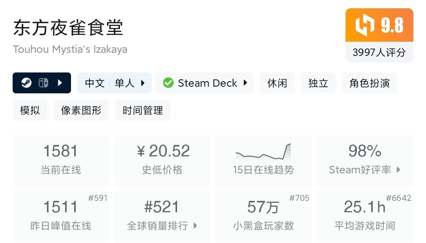Screen dimensions: 426x243
Task: Click the 当前在线 1581 stat card
Action: pos(61,161)
